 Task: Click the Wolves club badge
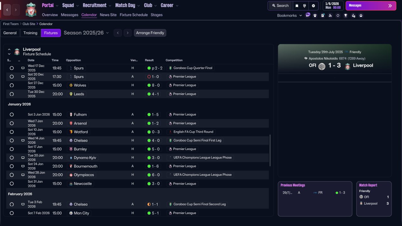pos(71,85)
